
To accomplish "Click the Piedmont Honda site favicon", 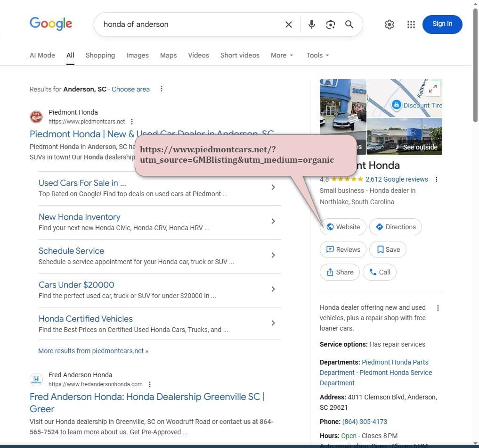I will point(36,117).
